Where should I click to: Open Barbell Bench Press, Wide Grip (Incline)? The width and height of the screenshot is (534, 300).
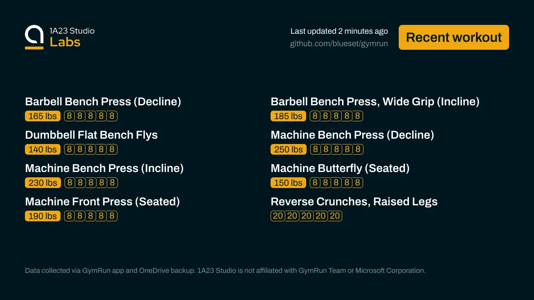[375, 102]
